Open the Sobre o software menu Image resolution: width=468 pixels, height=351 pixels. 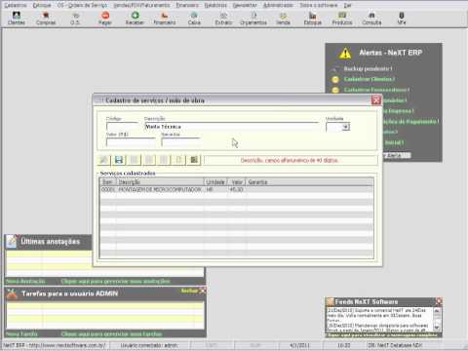[x=319, y=5]
